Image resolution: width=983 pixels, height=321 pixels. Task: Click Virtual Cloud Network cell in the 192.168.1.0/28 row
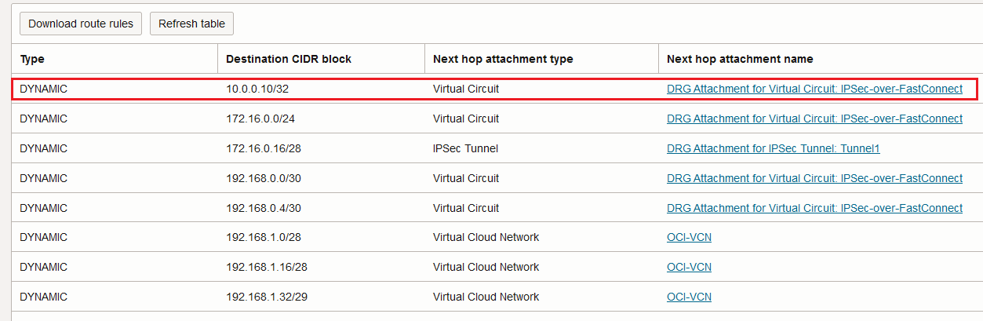486,237
